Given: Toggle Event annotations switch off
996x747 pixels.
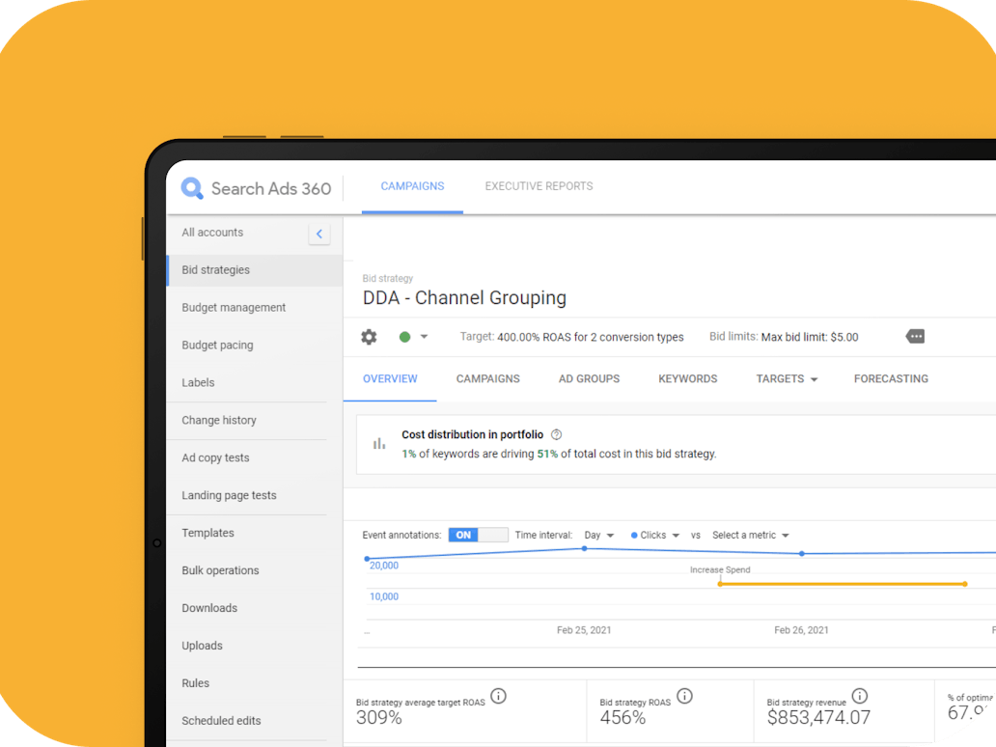Looking at the screenshot, I should pos(478,535).
